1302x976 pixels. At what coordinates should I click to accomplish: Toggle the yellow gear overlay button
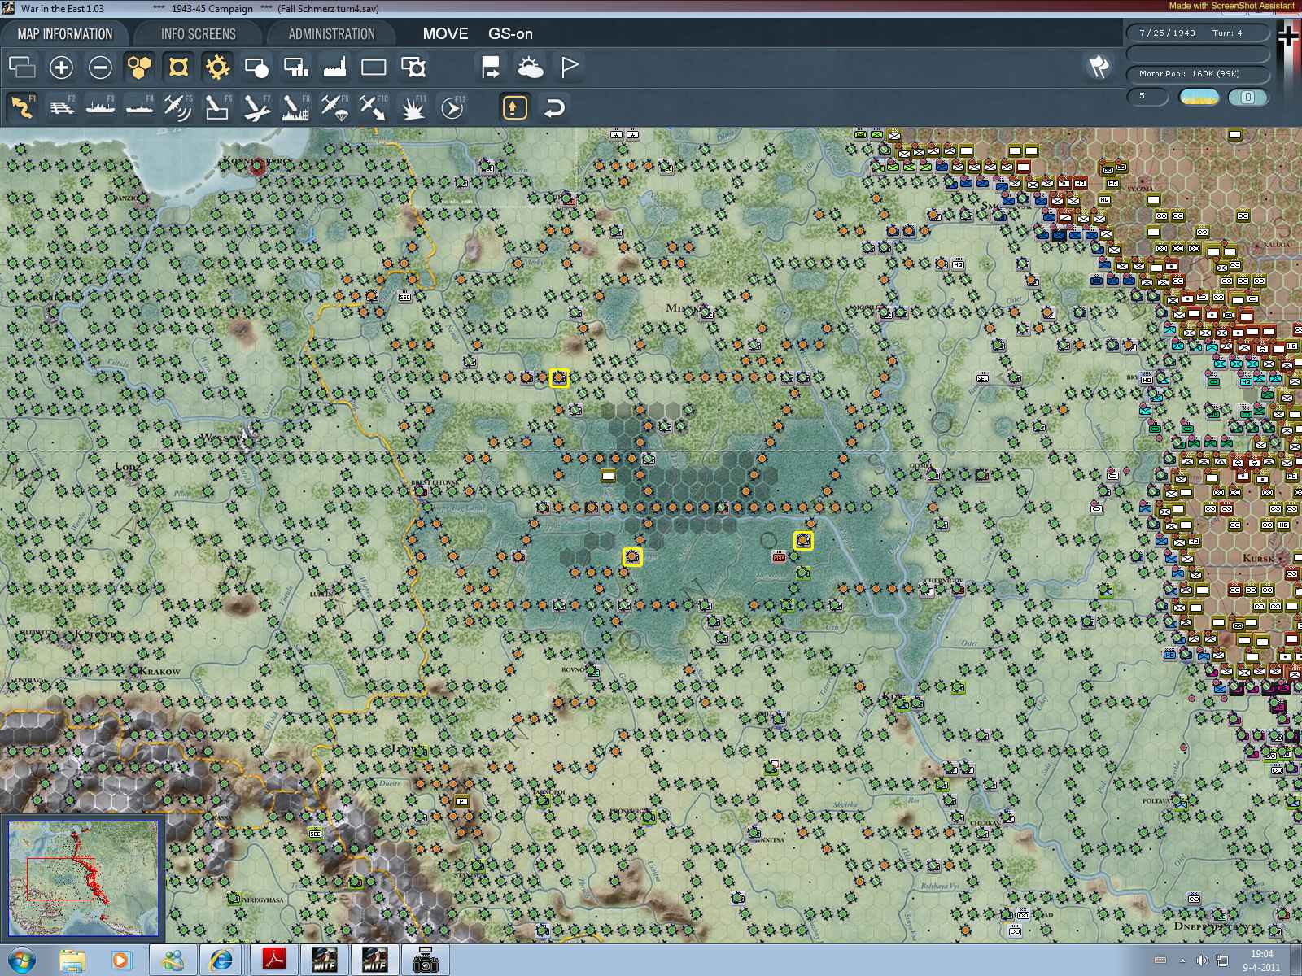point(217,67)
